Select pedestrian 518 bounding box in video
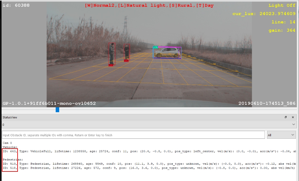 click(127, 52)
